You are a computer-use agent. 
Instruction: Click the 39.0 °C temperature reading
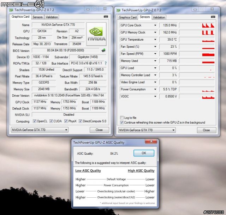pos(168,39)
